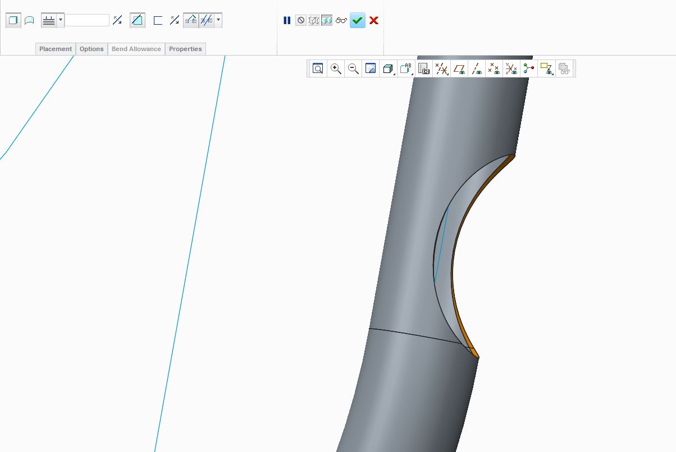
Task: Cancel the feature with red X
Action: coord(374,20)
